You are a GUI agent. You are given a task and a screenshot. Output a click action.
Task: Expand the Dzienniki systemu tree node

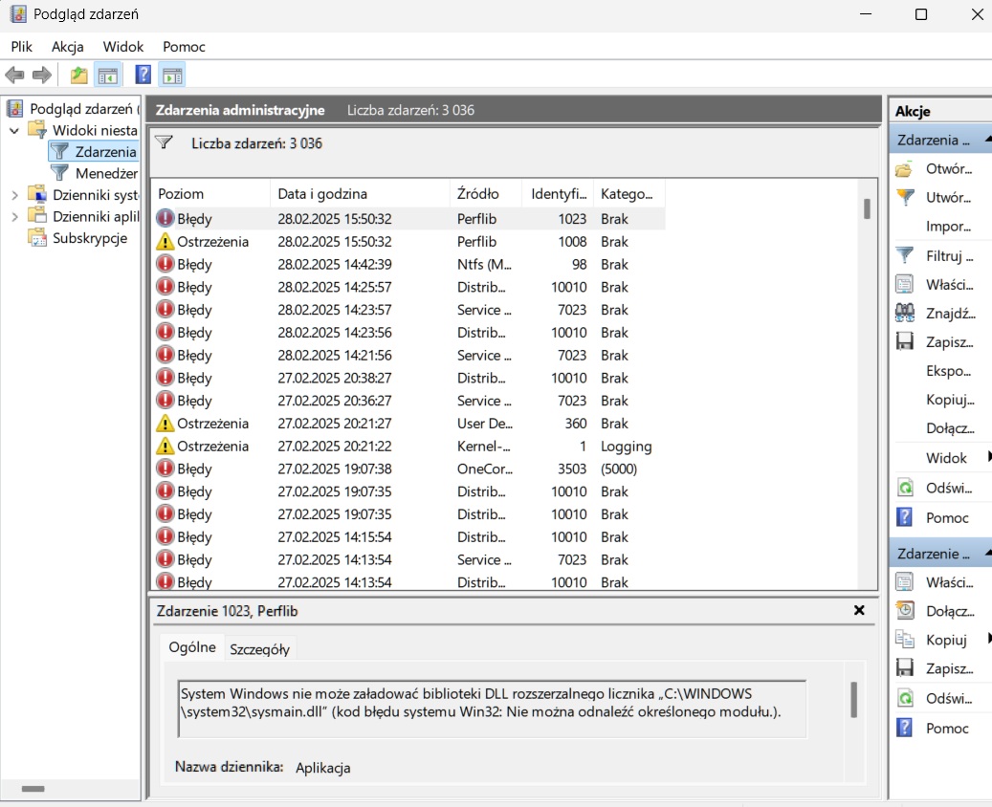[x=14, y=194]
